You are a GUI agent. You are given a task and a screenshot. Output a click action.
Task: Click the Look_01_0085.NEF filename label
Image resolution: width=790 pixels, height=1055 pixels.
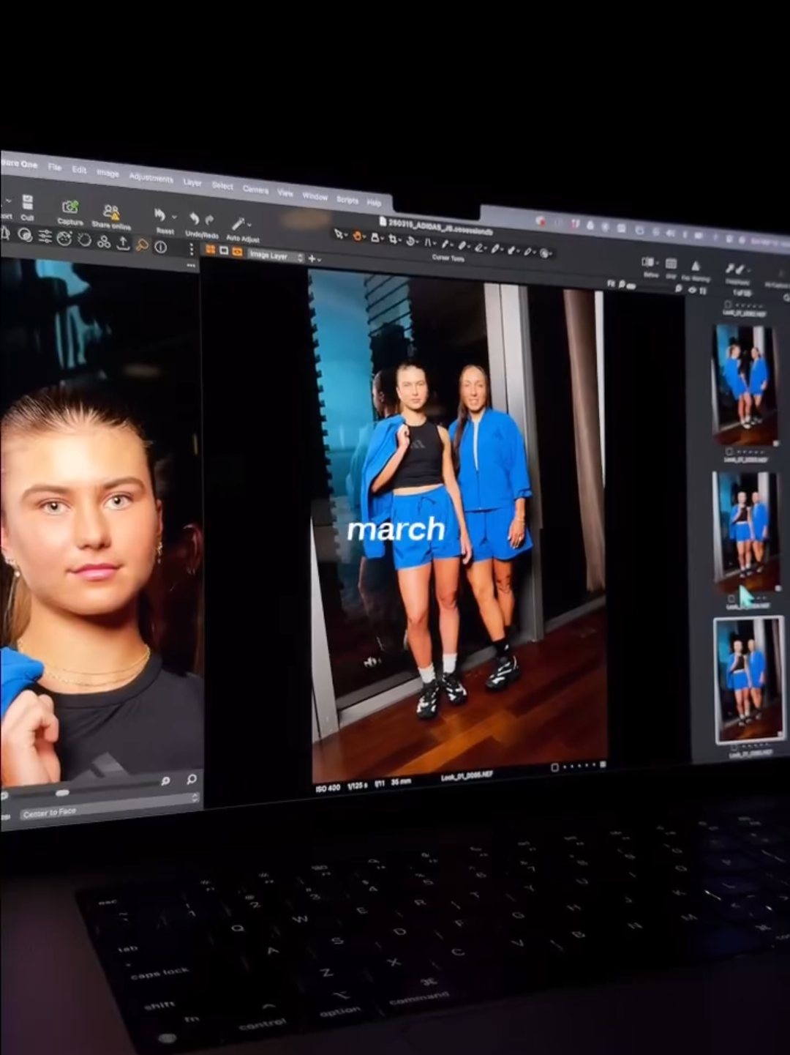(467, 775)
